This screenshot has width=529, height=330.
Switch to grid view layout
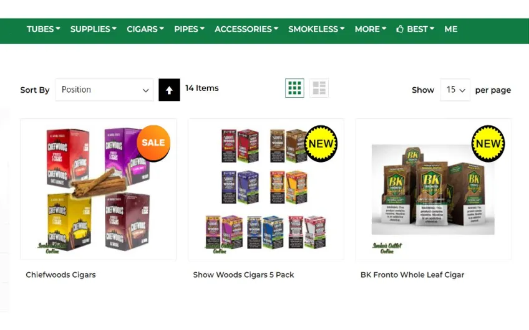click(294, 88)
